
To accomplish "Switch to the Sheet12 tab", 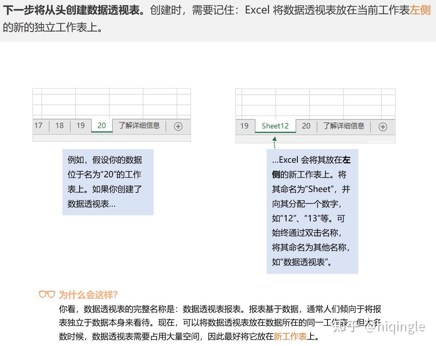I will [x=275, y=126].
